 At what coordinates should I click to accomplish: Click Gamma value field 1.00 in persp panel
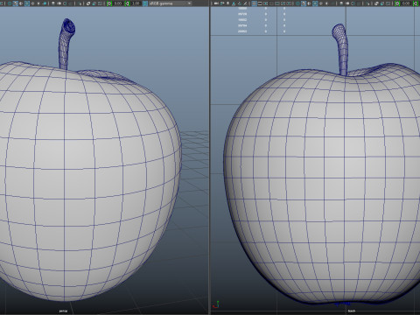coord(136,3)
